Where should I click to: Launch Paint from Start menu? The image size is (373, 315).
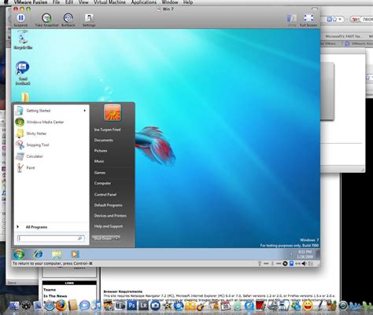(52, 168)
